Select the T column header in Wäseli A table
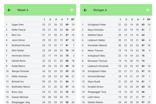The height and width of the screenshot is (104, 156). pos(68,19)
